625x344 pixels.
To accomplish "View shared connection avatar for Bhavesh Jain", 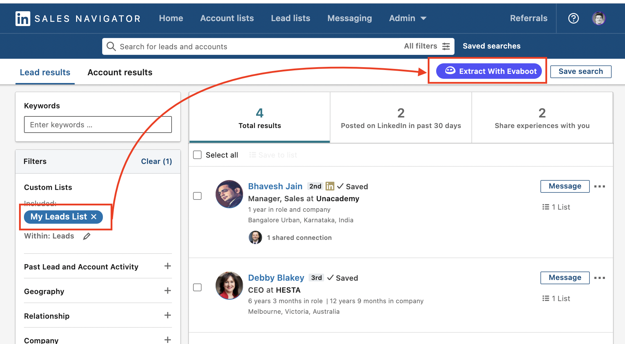I will (255, 237).
